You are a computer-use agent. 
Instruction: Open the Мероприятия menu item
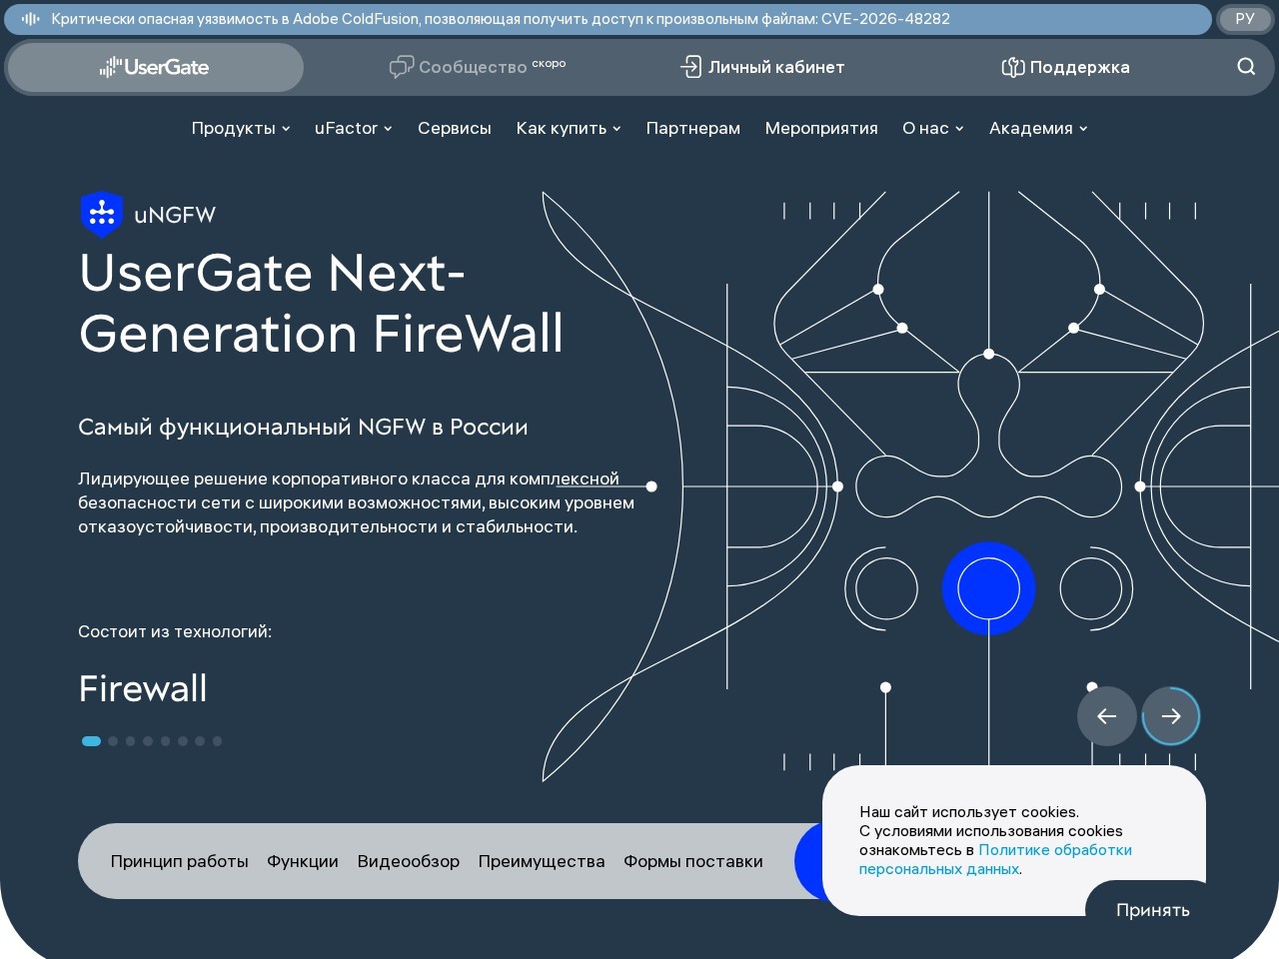pos(821,128)
